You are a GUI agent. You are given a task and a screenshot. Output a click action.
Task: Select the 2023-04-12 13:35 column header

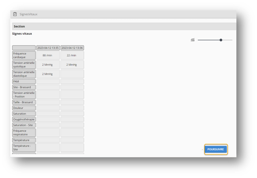(48, 48)
